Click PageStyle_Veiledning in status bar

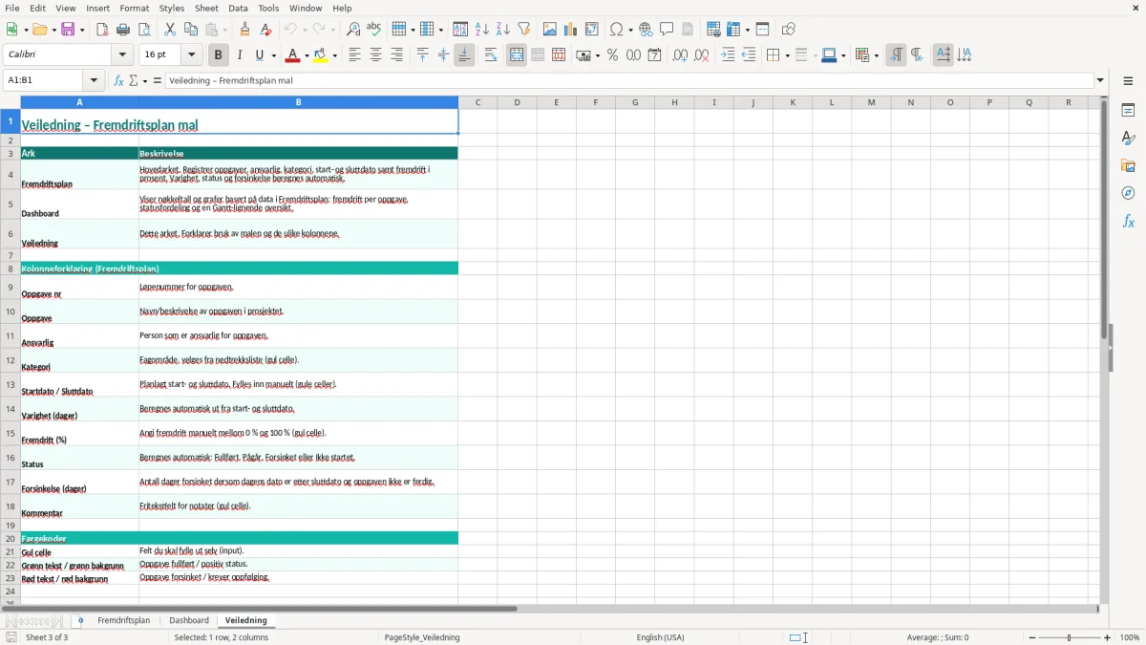[422, 637]
